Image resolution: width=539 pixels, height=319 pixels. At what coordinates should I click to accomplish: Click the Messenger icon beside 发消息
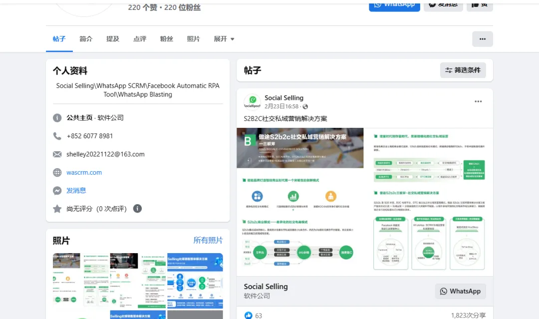(x=57, y=190)
